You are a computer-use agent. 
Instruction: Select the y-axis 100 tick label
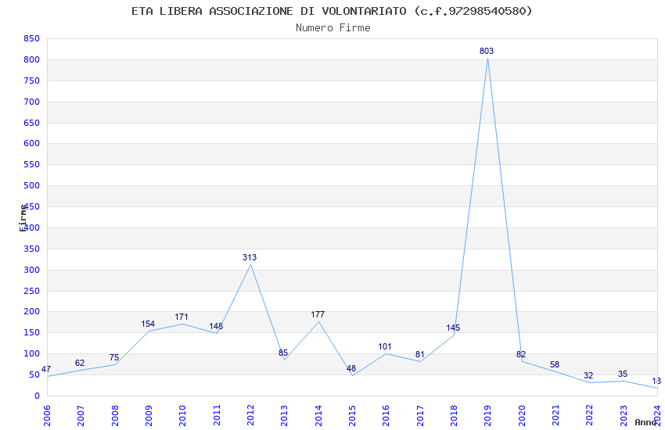tap(31, 353)
